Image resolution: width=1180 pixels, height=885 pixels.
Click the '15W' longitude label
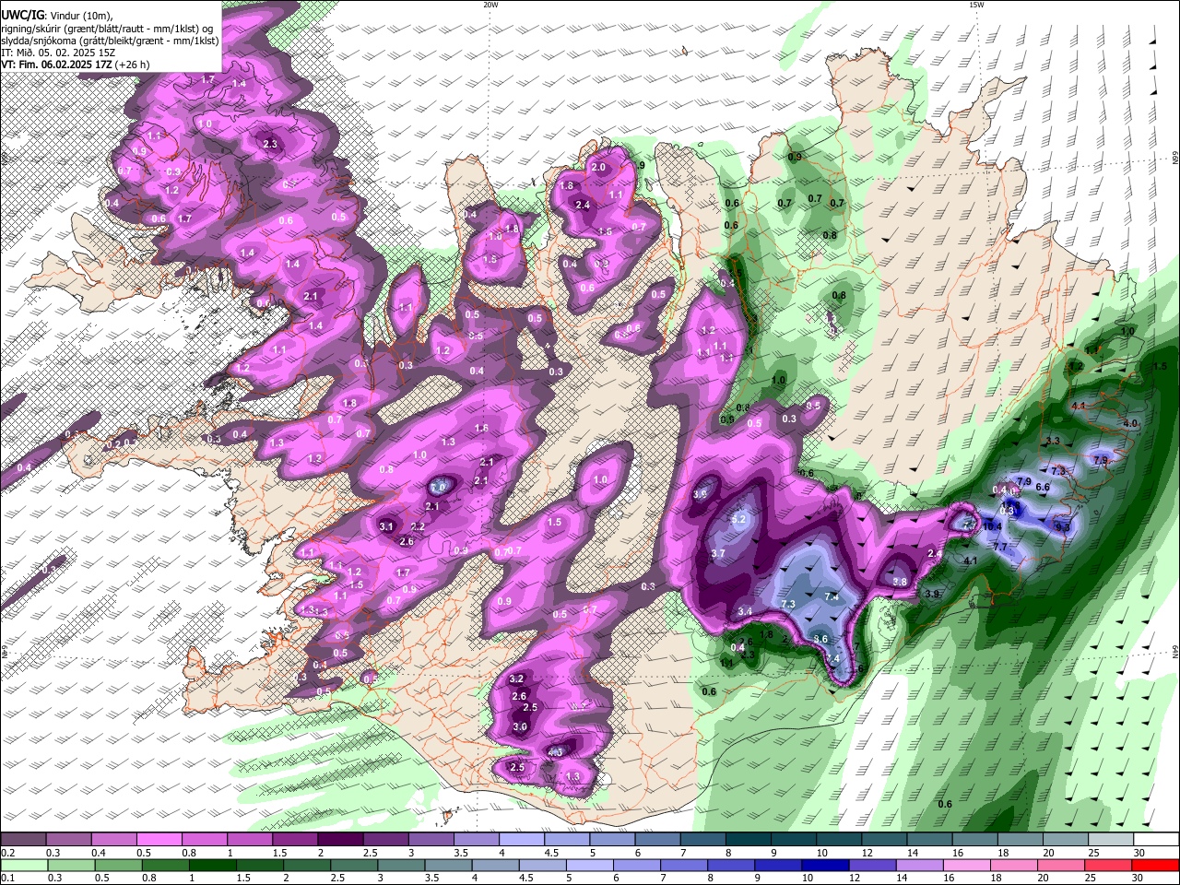pyautogui.click(x=976, y=5)
